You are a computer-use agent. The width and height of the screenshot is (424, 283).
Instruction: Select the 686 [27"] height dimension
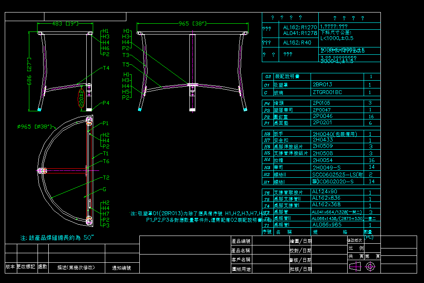coord(29,71)
